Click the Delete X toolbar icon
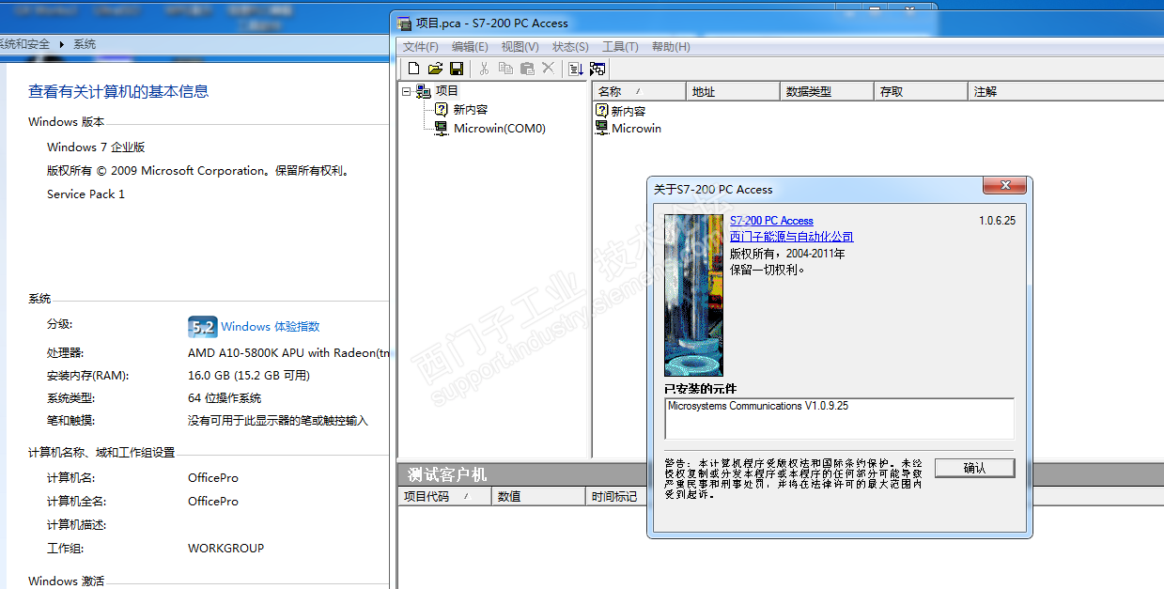This screenshot has width=1164, height=589. pyautogui.click(x=549, y=69)
